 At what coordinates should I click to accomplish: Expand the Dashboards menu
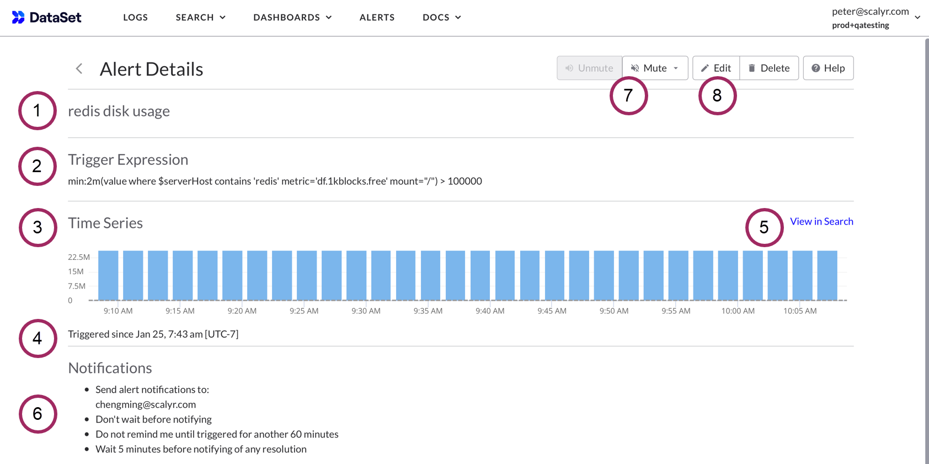click(x=292, y=18)
